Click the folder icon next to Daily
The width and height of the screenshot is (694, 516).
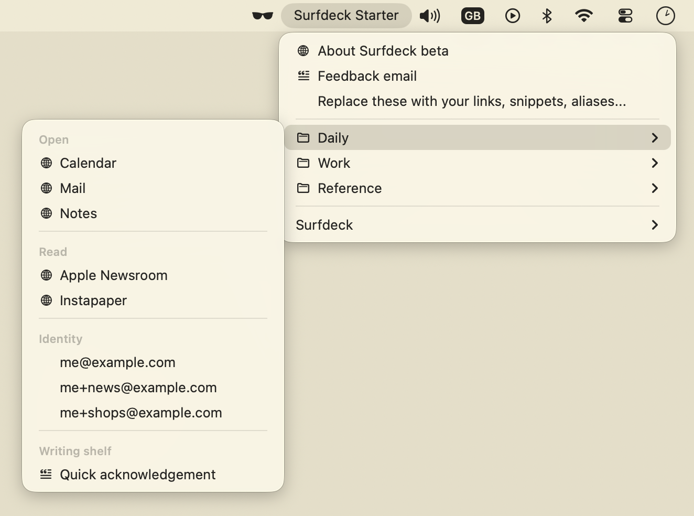[x=303, y=138]
